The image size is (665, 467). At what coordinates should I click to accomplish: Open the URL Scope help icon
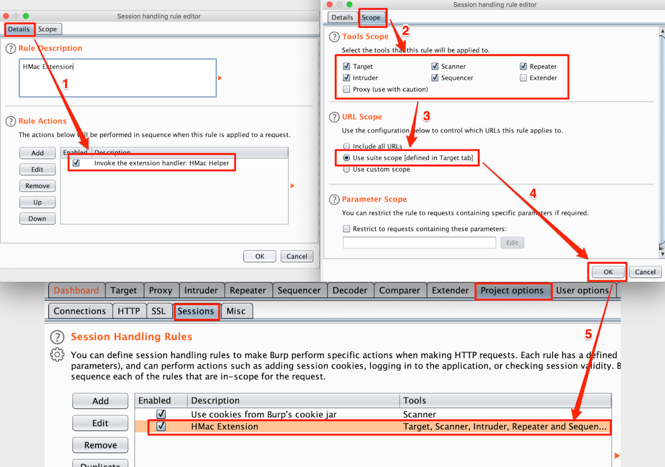(x=334, y=117)
